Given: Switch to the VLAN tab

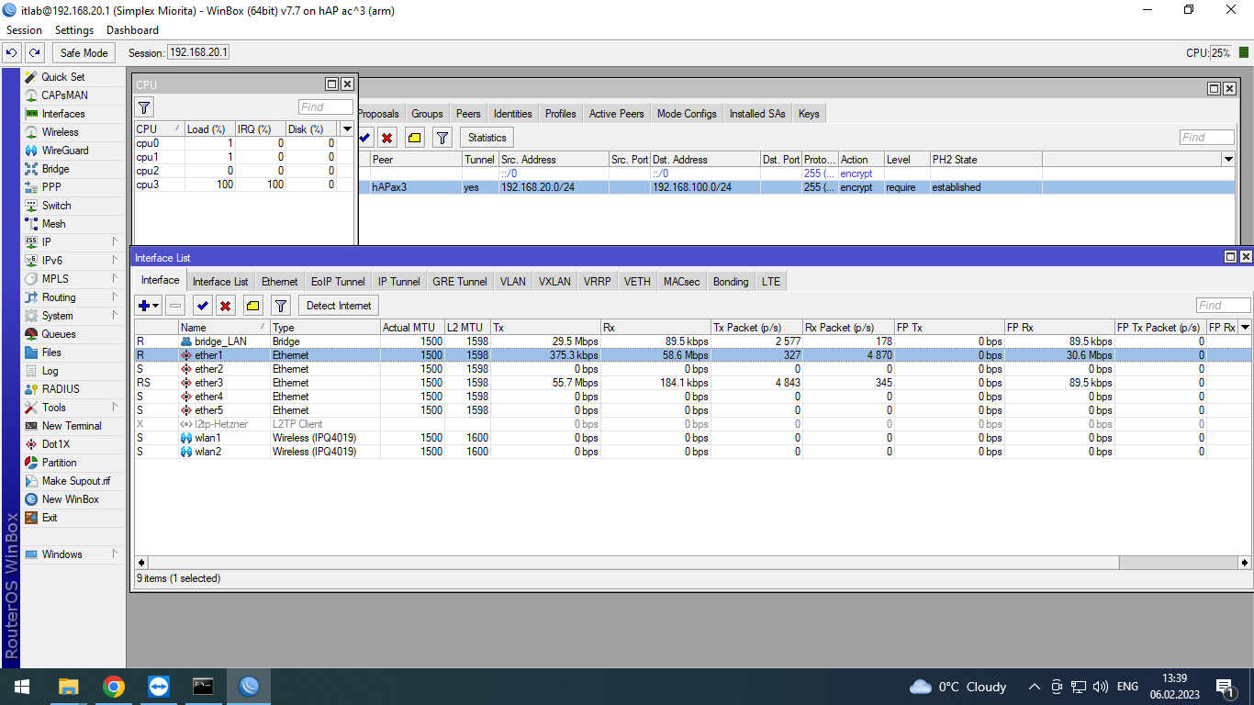Looking at the screenshot, I should click(512, 282).
